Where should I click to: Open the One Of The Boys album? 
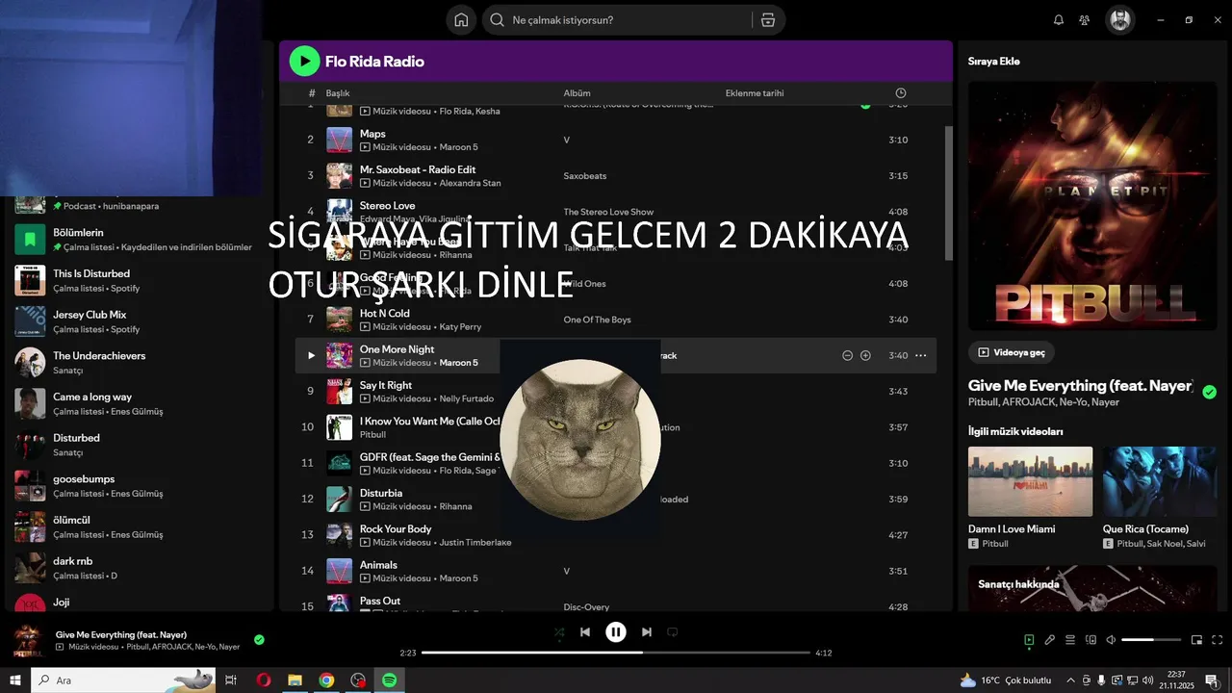point(597,320)
